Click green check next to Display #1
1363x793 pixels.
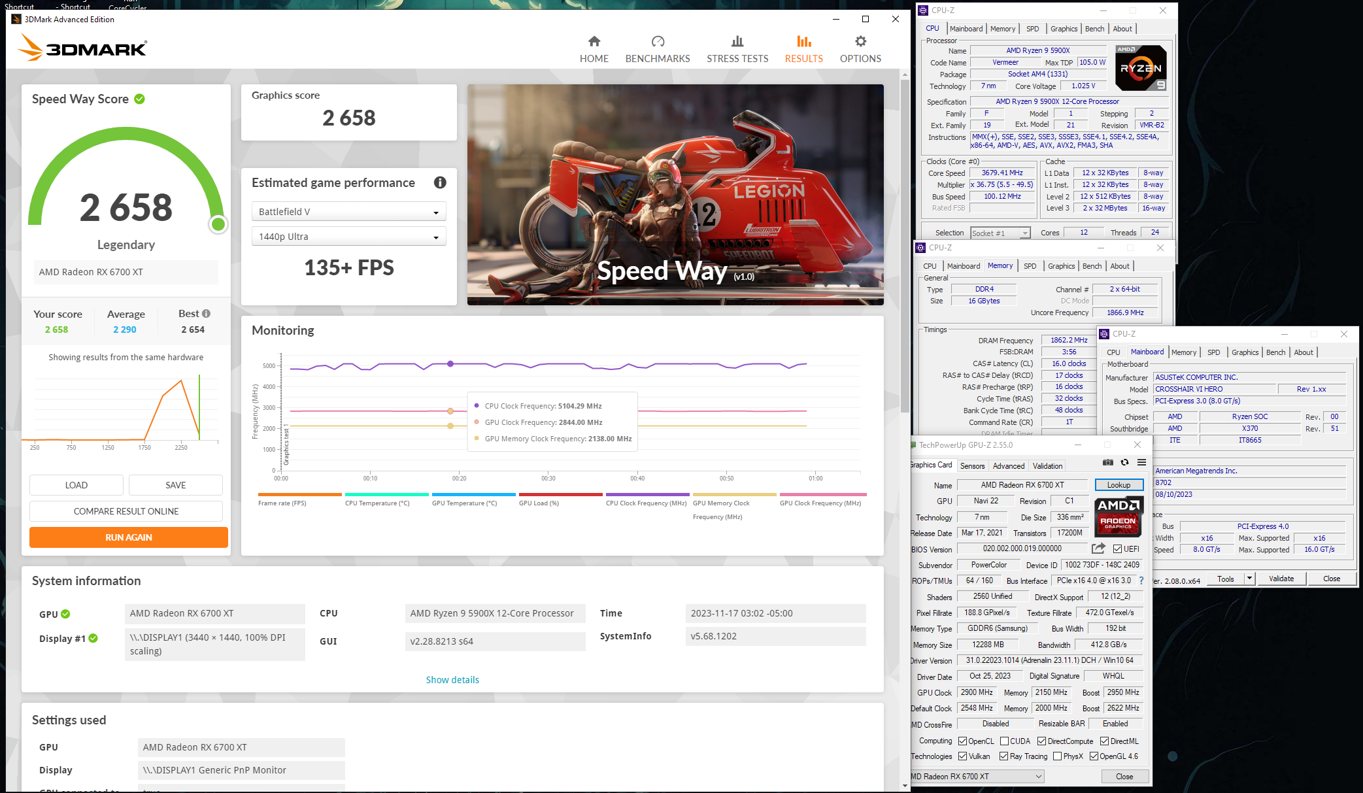pos(93,638)
